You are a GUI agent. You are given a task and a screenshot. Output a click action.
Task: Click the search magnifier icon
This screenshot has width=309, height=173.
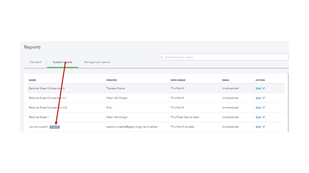coord(161,57)
